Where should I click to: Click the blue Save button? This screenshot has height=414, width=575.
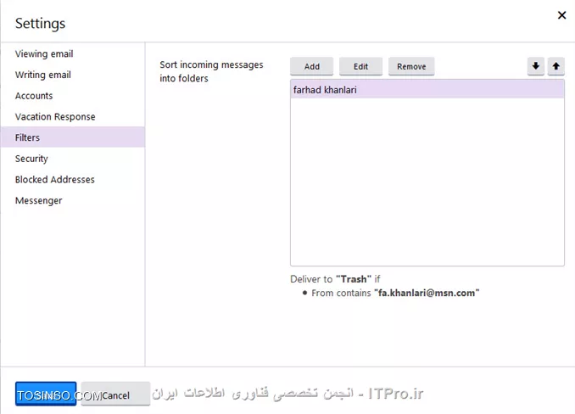point(46,394)
